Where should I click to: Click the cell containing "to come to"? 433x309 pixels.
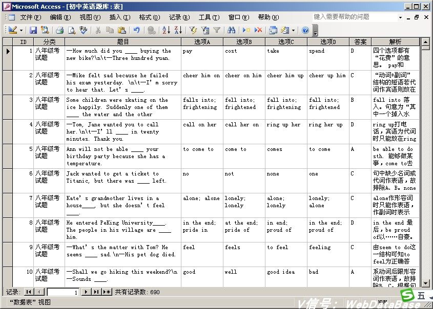point(202,156)
